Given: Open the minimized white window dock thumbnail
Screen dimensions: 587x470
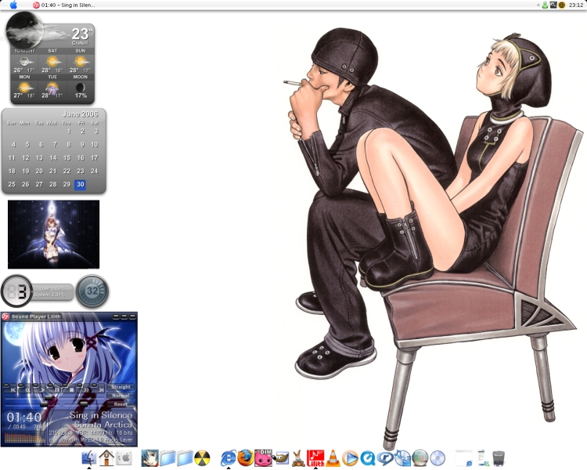Looking at the screenshot, I should pos(464,458).
